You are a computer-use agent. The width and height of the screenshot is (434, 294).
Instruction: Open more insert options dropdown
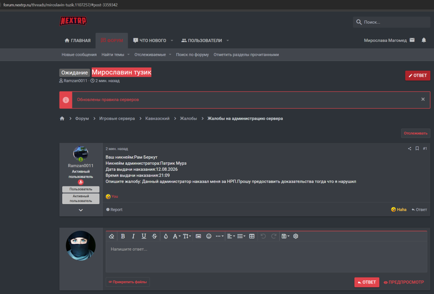(219, 236)
